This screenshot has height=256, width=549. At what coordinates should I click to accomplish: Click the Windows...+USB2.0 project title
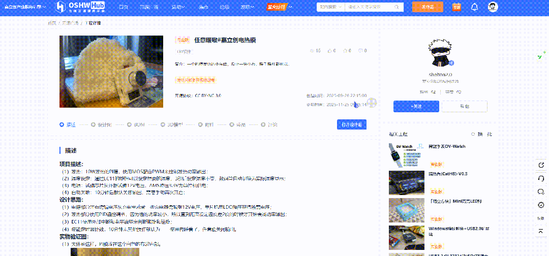coord(459,231)
